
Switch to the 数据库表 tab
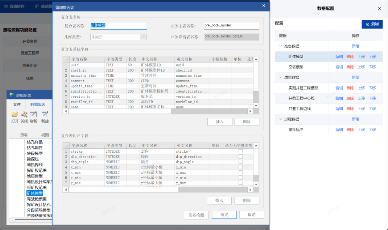pyautogui.click(x=38, y=105)
